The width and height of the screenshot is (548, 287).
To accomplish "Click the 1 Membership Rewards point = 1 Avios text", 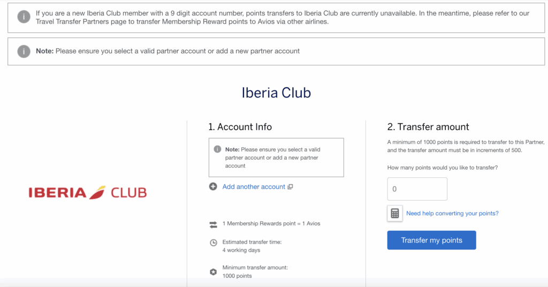I will pyautogui.click(x=271, y=223).
